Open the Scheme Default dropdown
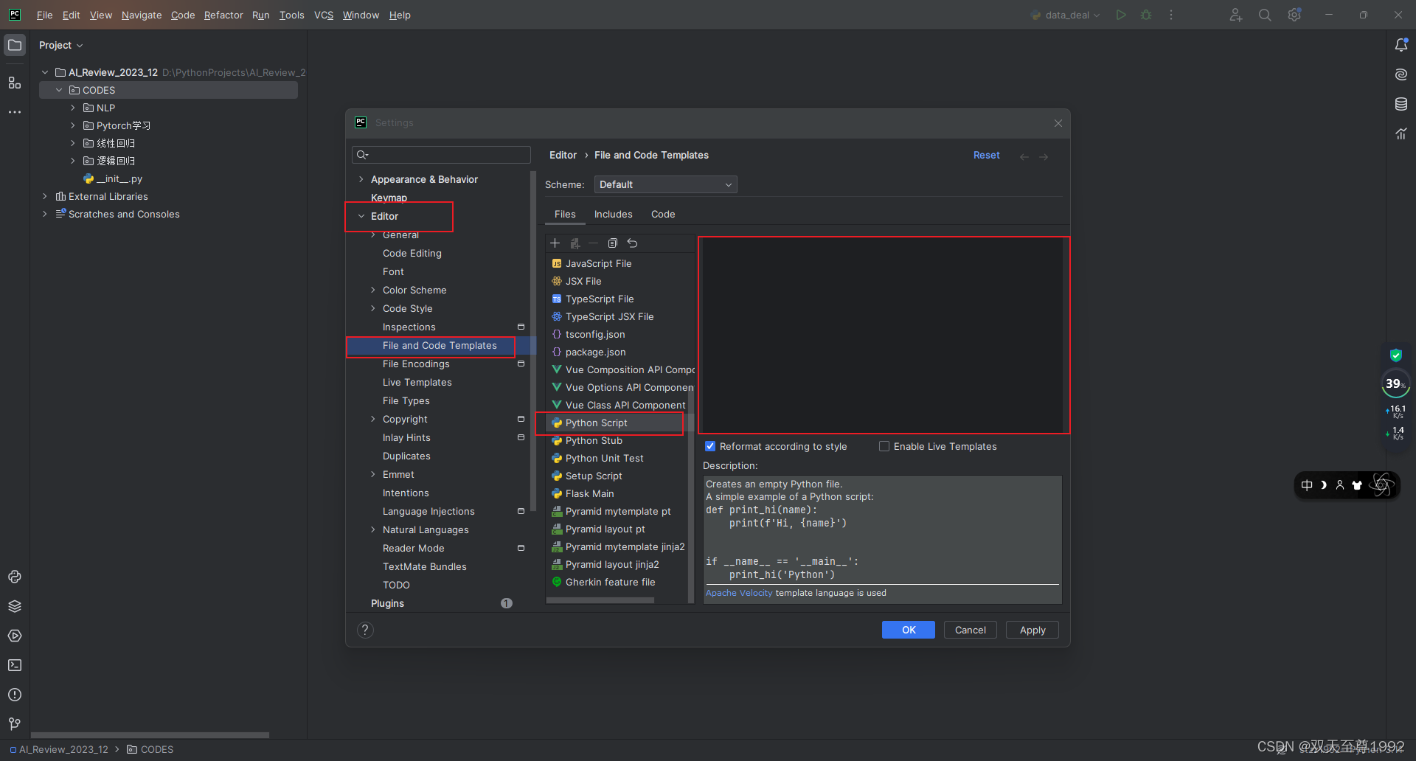 click(665, 184)
